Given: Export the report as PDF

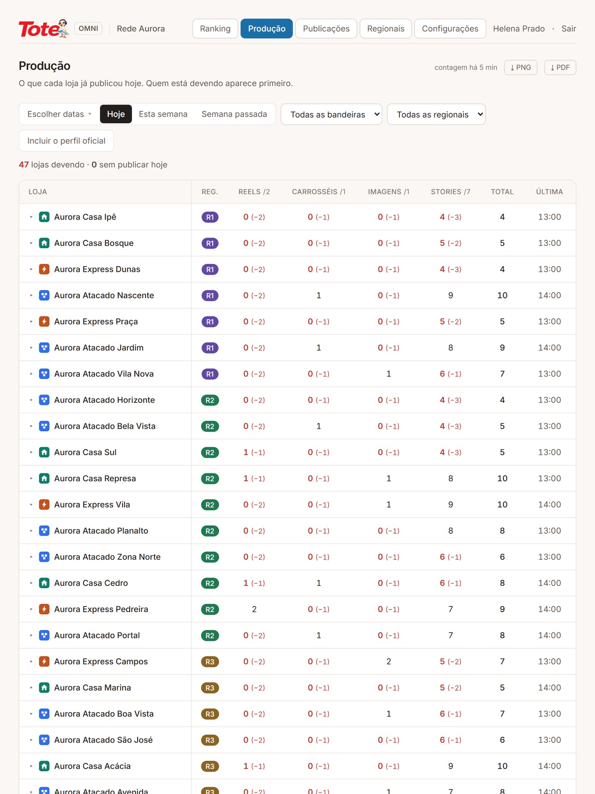Looking at the screenshot, I should pyautogui.click(x=560, y=67).
